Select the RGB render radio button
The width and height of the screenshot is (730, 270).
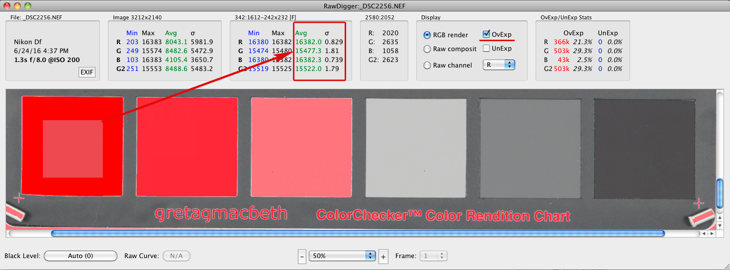tap(427, 35)
